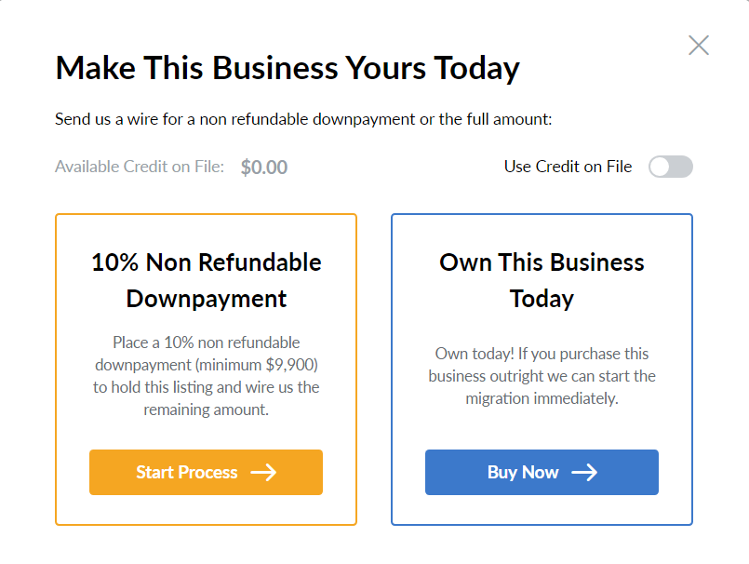Click the Use Credit on File label text
The image size is (749, 564).
568,167
